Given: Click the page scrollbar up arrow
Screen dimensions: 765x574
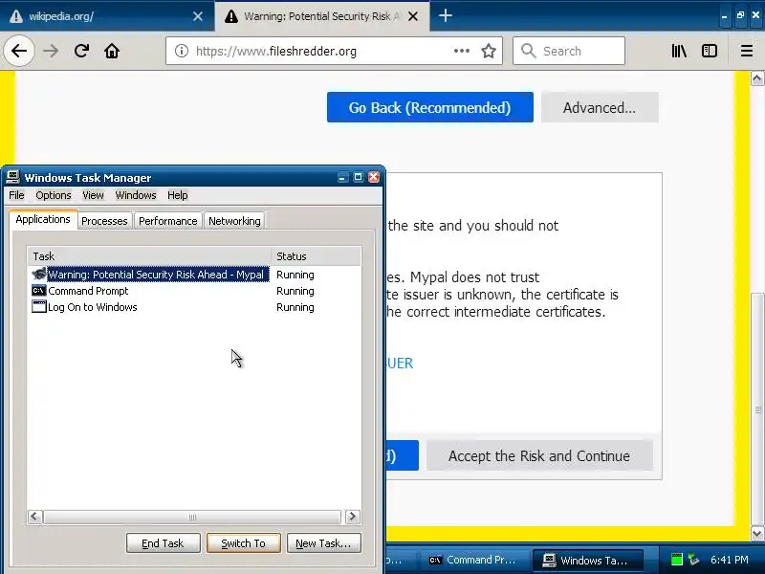Looking at the screenshot, I should (757, 78).
